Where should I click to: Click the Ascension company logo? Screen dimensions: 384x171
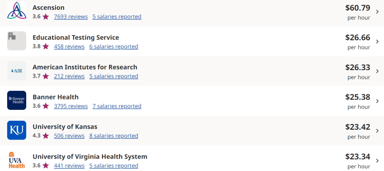coord(16,11)
